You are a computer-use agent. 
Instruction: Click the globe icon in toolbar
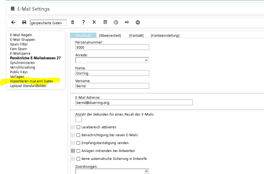click(x=138, y=22)
